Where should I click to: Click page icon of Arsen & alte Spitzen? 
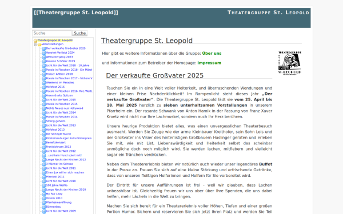(44, 96)
